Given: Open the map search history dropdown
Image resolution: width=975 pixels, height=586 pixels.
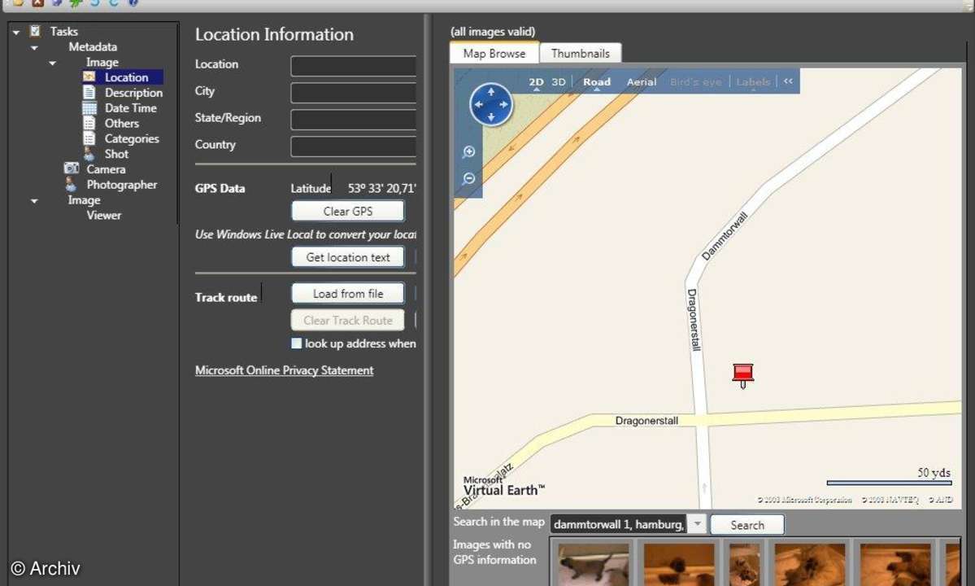Looking at the screenshot, I should (697, 524).
